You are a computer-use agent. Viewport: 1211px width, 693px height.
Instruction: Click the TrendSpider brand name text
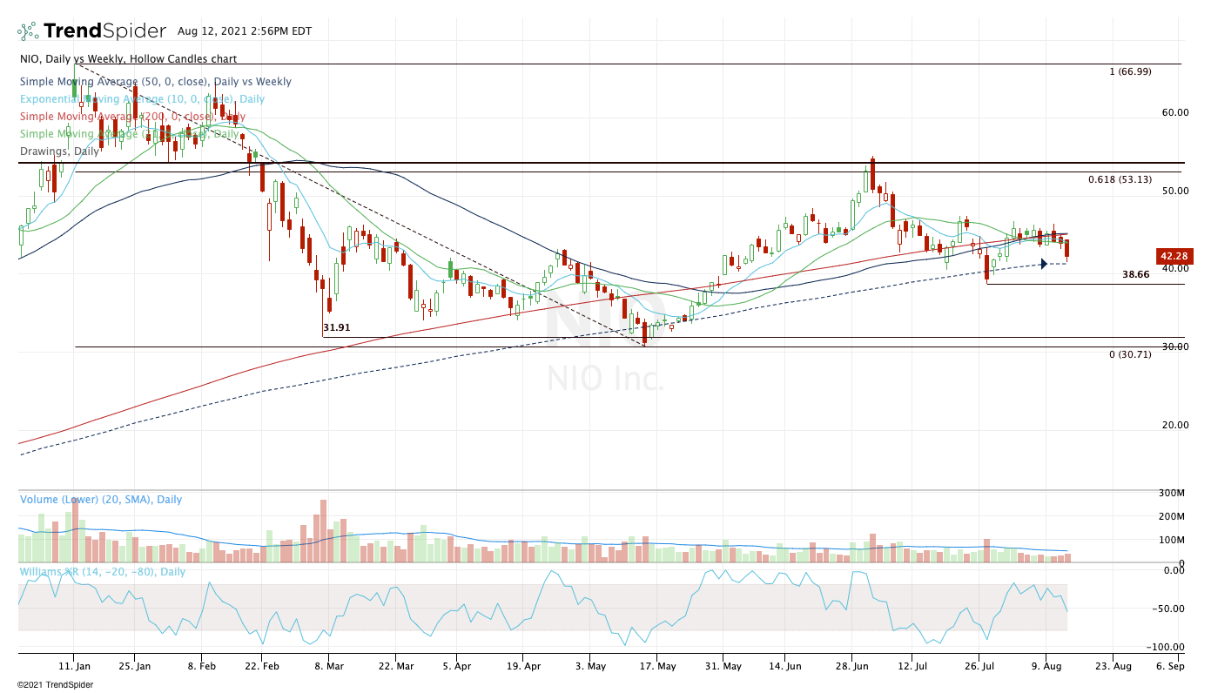tap(104, 31)
